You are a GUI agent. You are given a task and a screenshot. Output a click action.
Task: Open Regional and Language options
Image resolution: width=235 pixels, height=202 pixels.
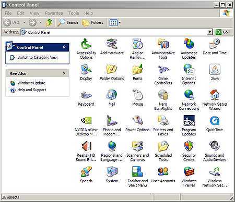112,151
